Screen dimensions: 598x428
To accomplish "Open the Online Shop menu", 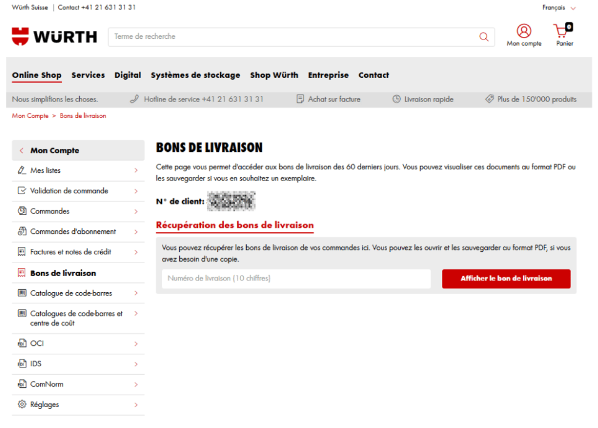I will [x=37, y=75].
